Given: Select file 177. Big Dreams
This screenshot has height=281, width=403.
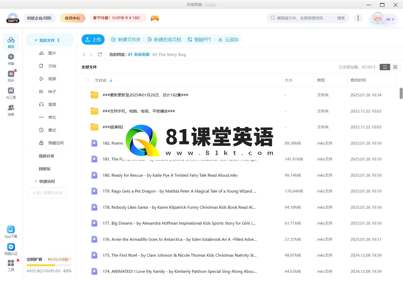Looking at the screenshot, I should (179, 223).
